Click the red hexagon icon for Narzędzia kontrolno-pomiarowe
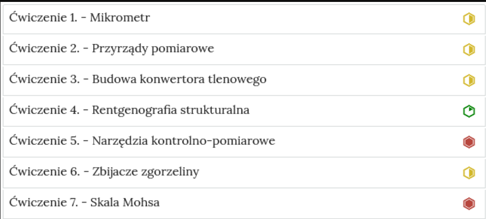Image resolution: width=486 pixels, height=219 pixels. pos(469,142)
